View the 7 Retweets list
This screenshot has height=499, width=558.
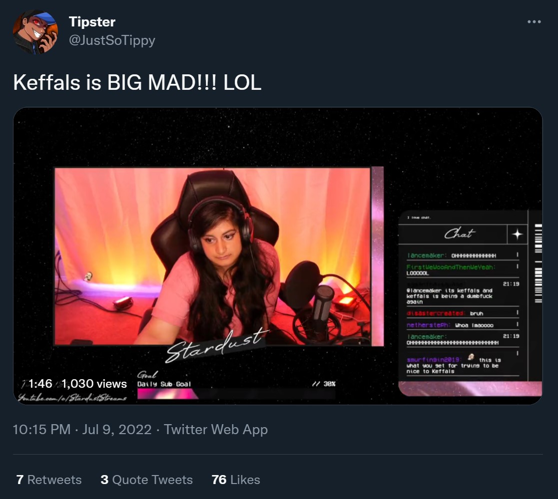tap(49, 480)
